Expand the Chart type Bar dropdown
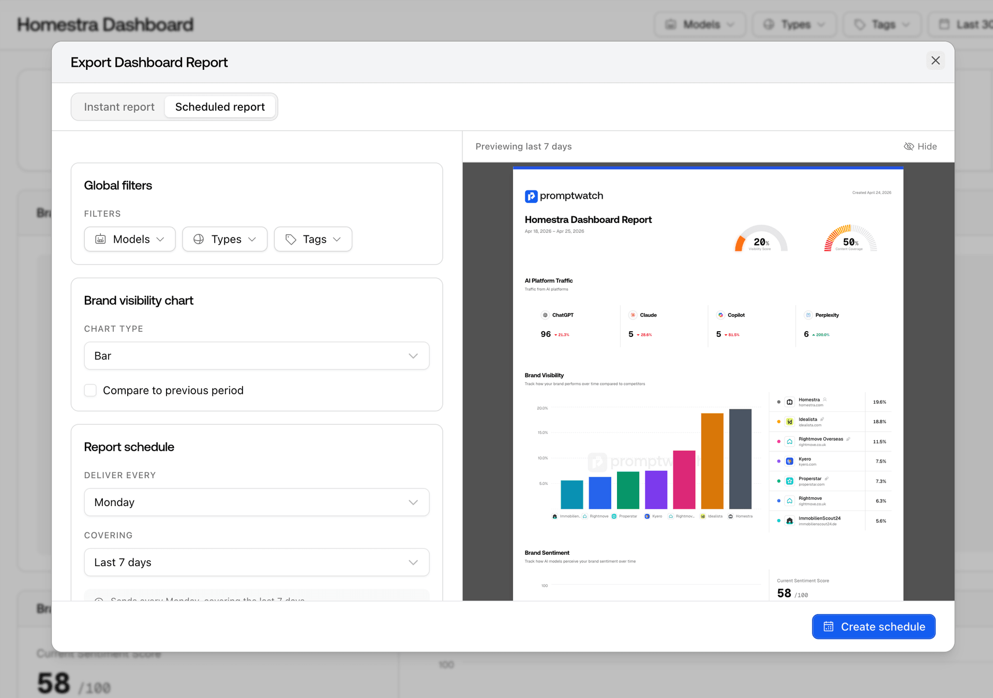 257,356
